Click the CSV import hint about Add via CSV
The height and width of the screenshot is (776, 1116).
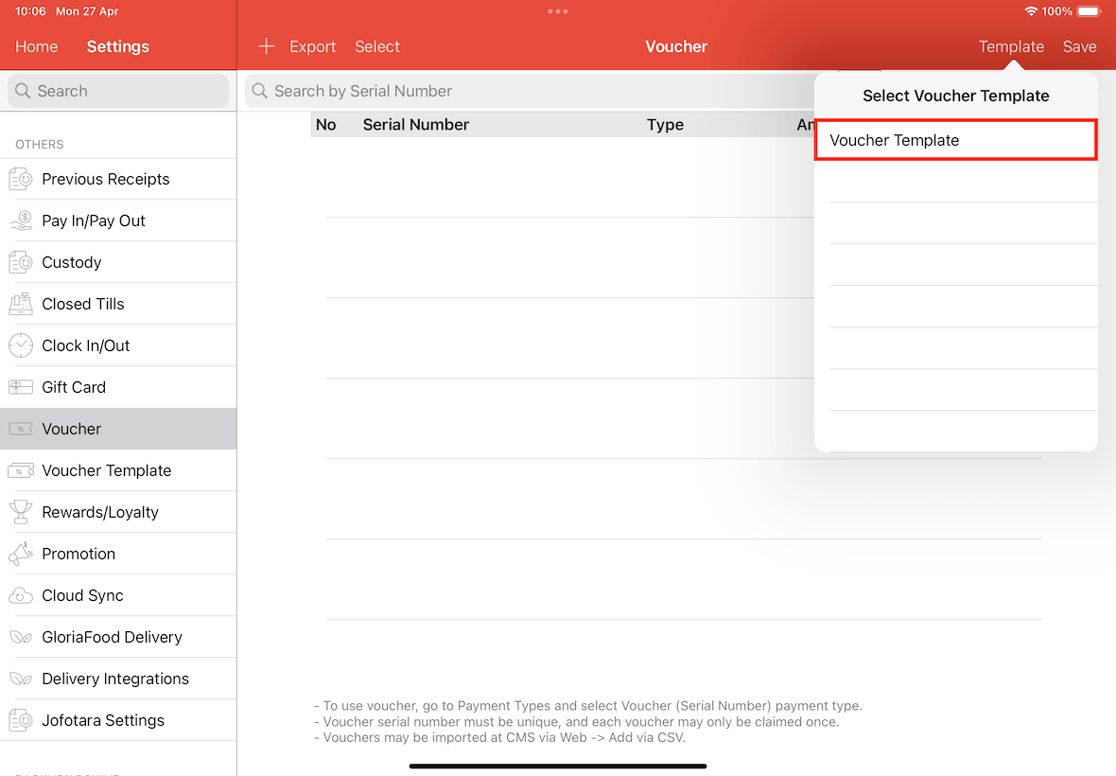pos(499,737)
